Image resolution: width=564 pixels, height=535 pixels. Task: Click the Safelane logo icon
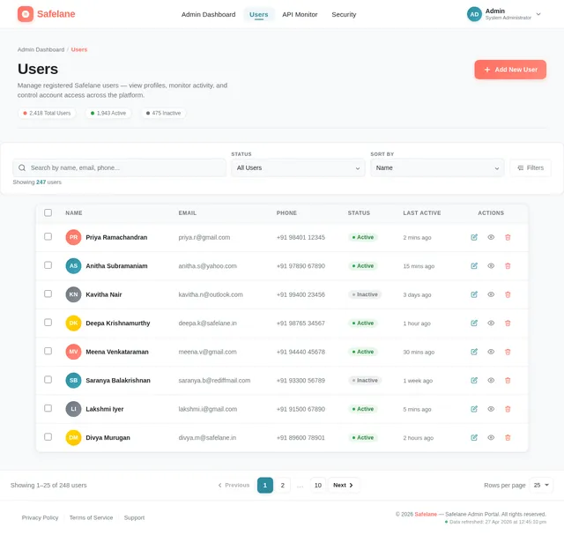pos(26,14)
